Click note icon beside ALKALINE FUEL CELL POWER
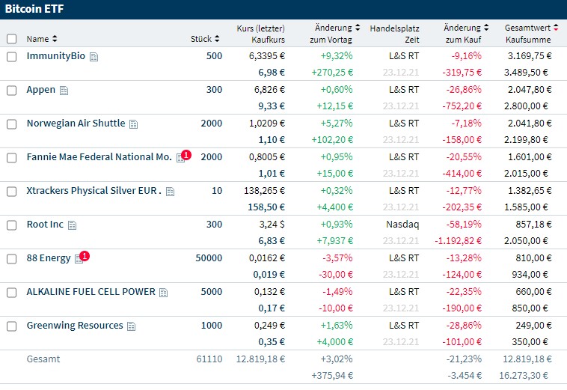 [164, 293]
